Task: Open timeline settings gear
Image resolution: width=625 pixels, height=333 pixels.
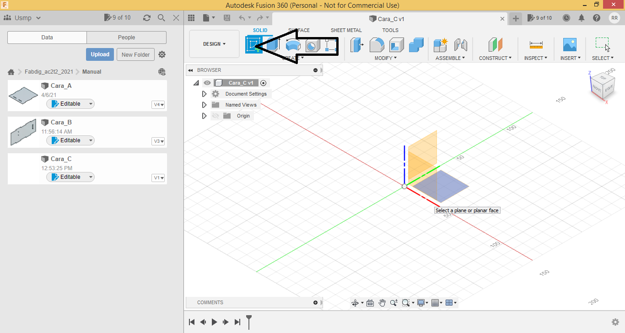Action: [615, 322]
